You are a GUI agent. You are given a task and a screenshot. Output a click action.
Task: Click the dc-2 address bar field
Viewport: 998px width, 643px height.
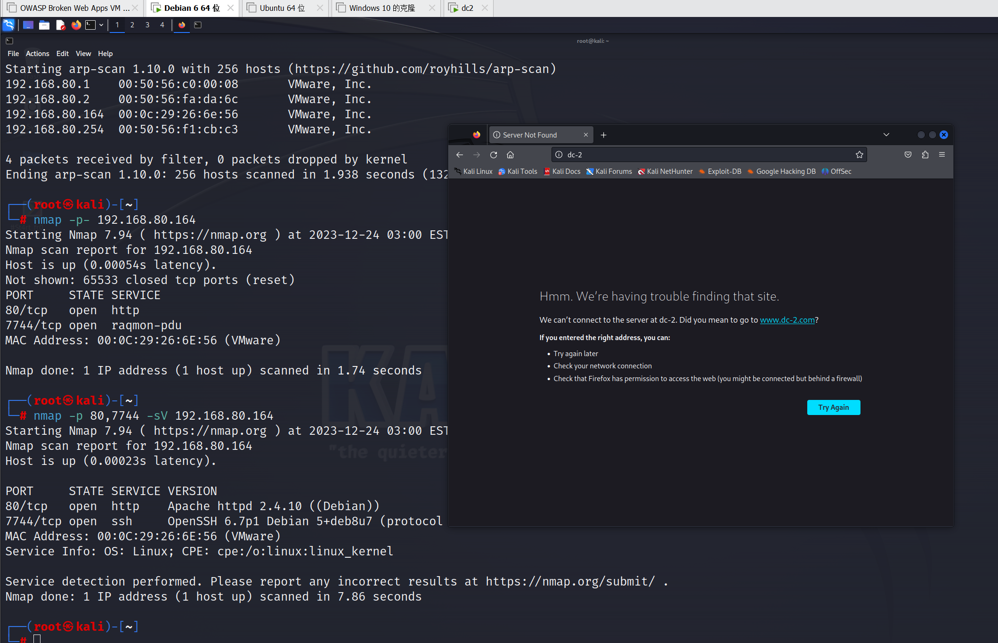pyautogui.click(x=709, y=155)
